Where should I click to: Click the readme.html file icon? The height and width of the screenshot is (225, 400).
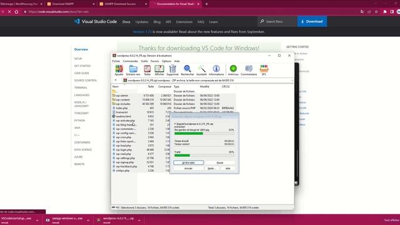(x=114, y=116)
